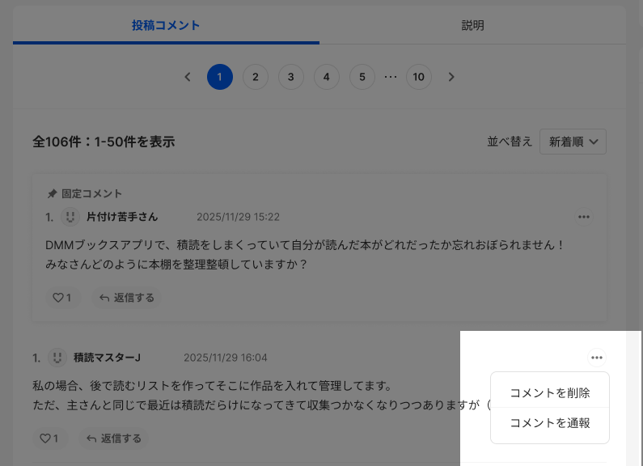Go to the next page arrow

coord(451,77)
